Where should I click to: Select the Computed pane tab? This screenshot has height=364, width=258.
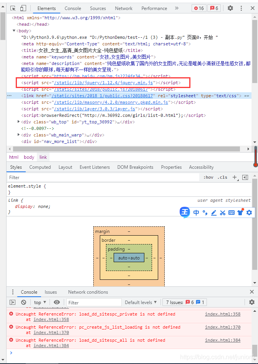tap(40, 167)
